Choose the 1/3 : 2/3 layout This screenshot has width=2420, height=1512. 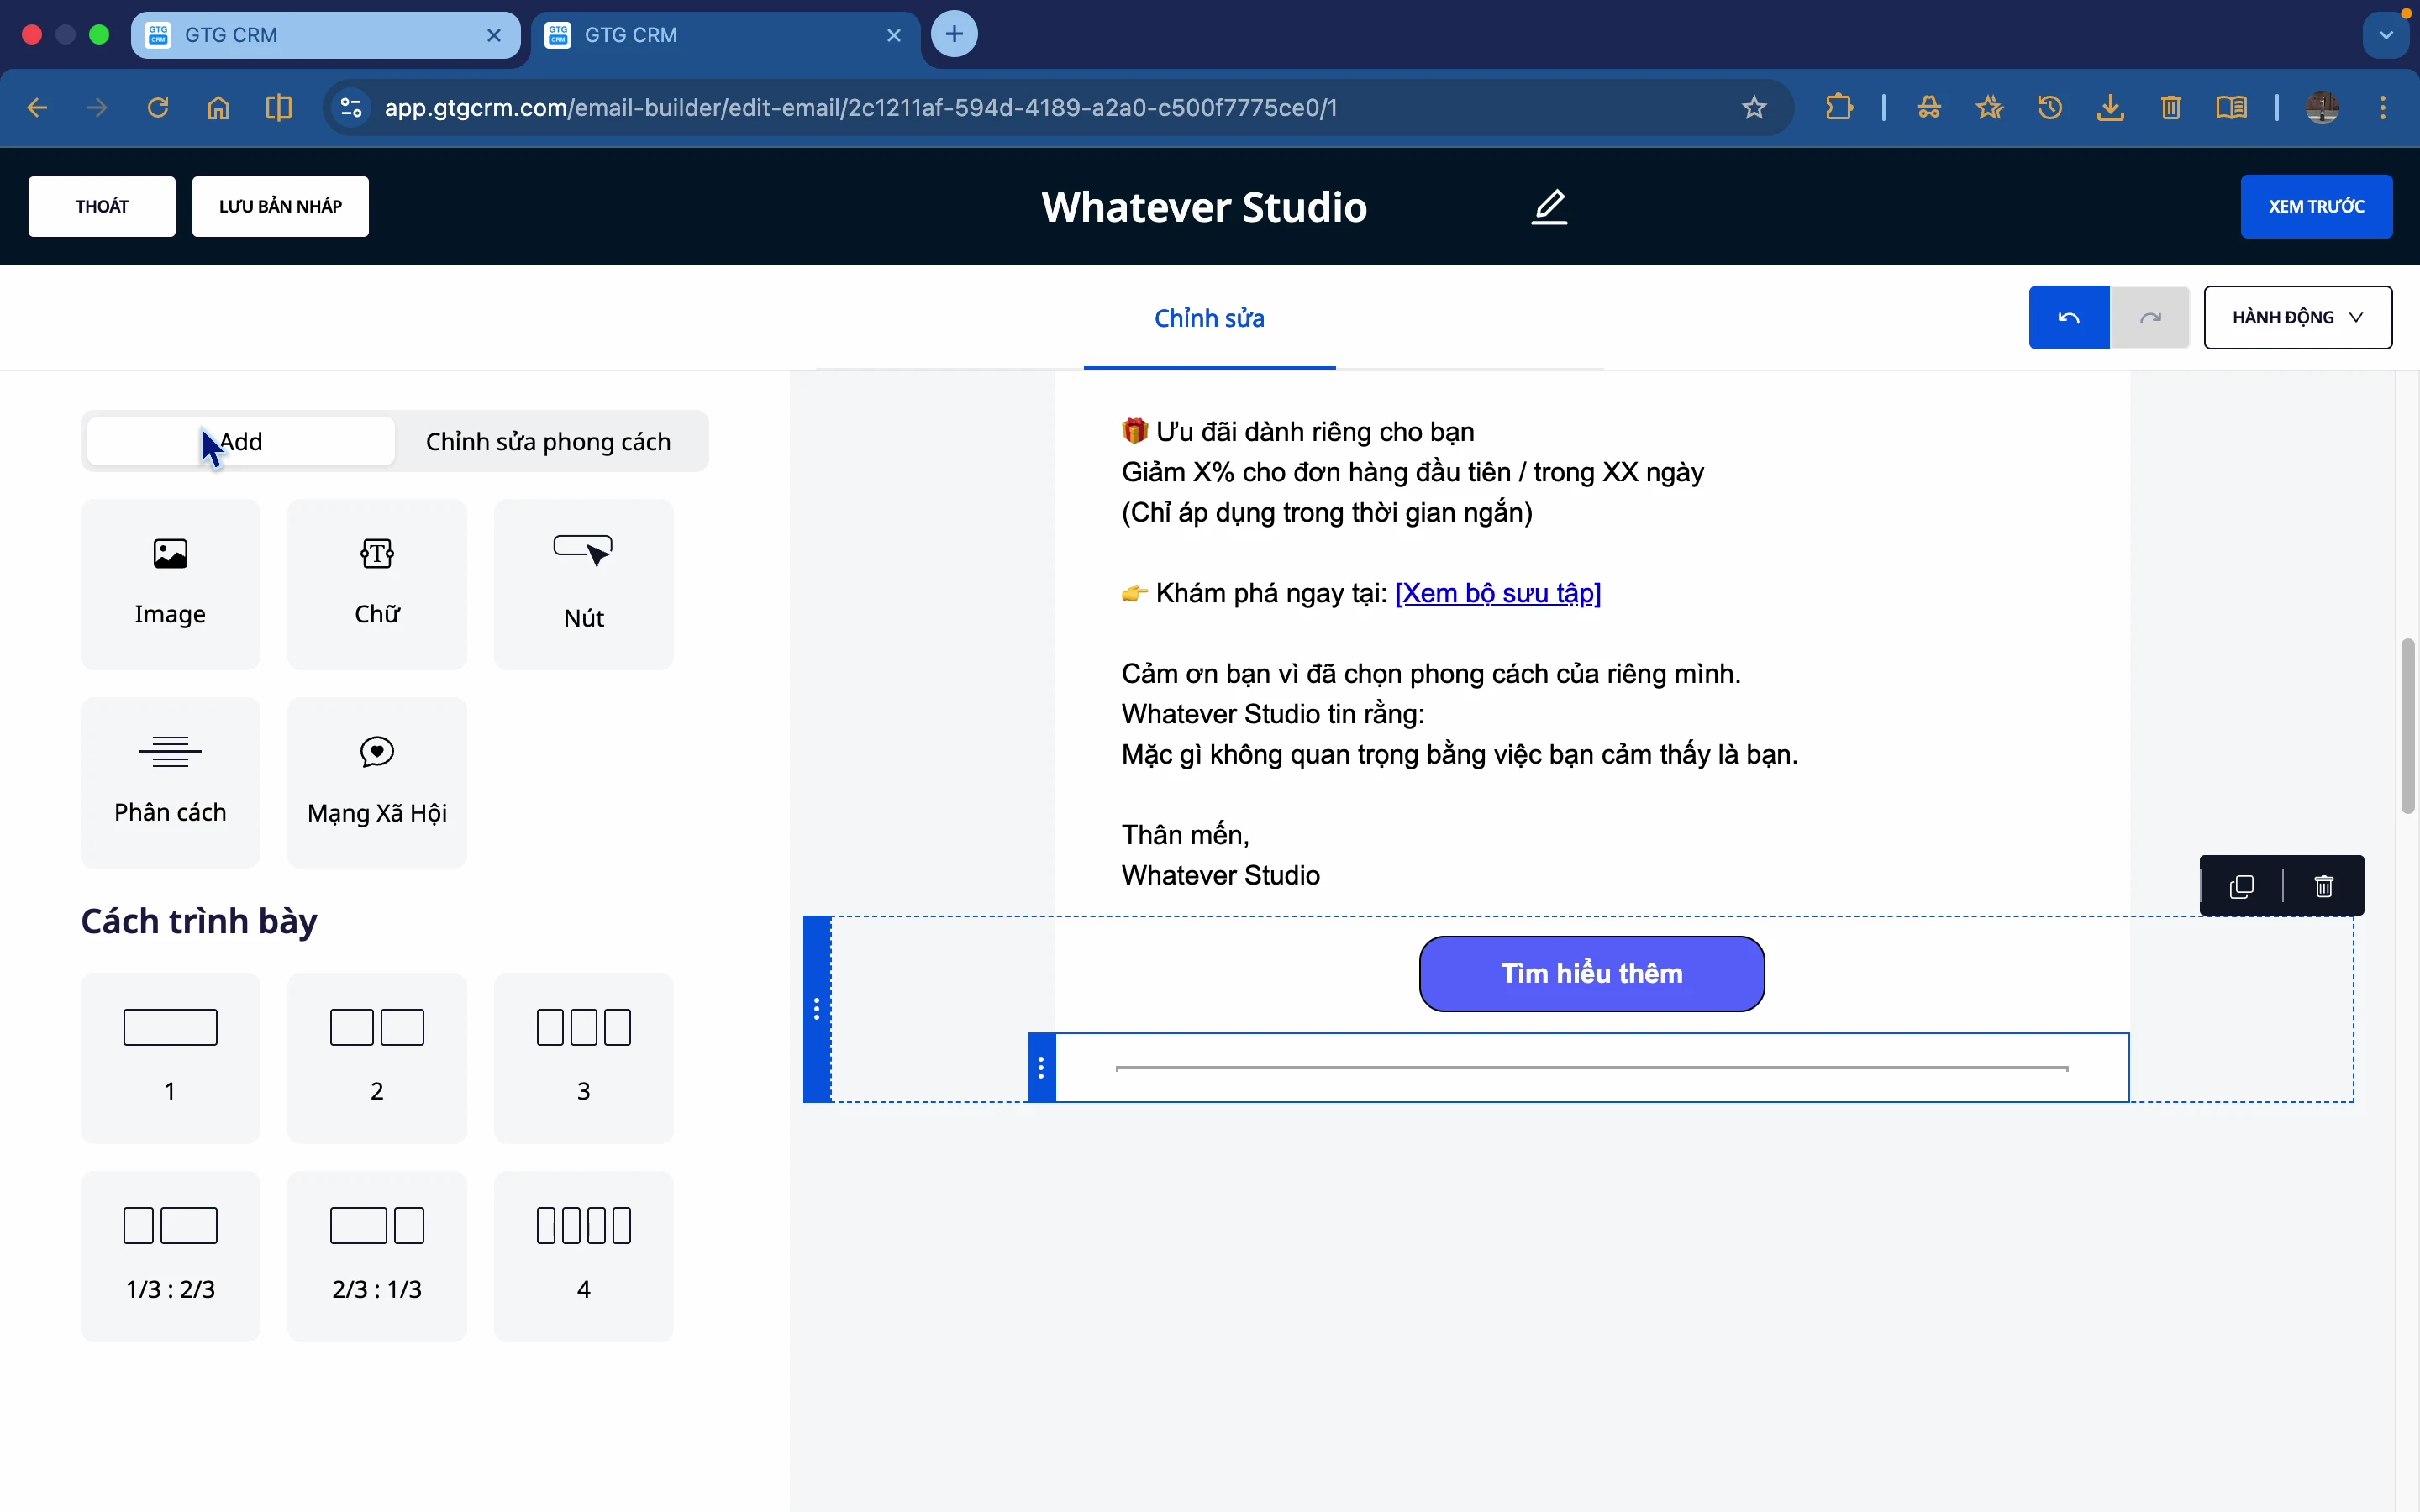click(x=170, y=1255)
